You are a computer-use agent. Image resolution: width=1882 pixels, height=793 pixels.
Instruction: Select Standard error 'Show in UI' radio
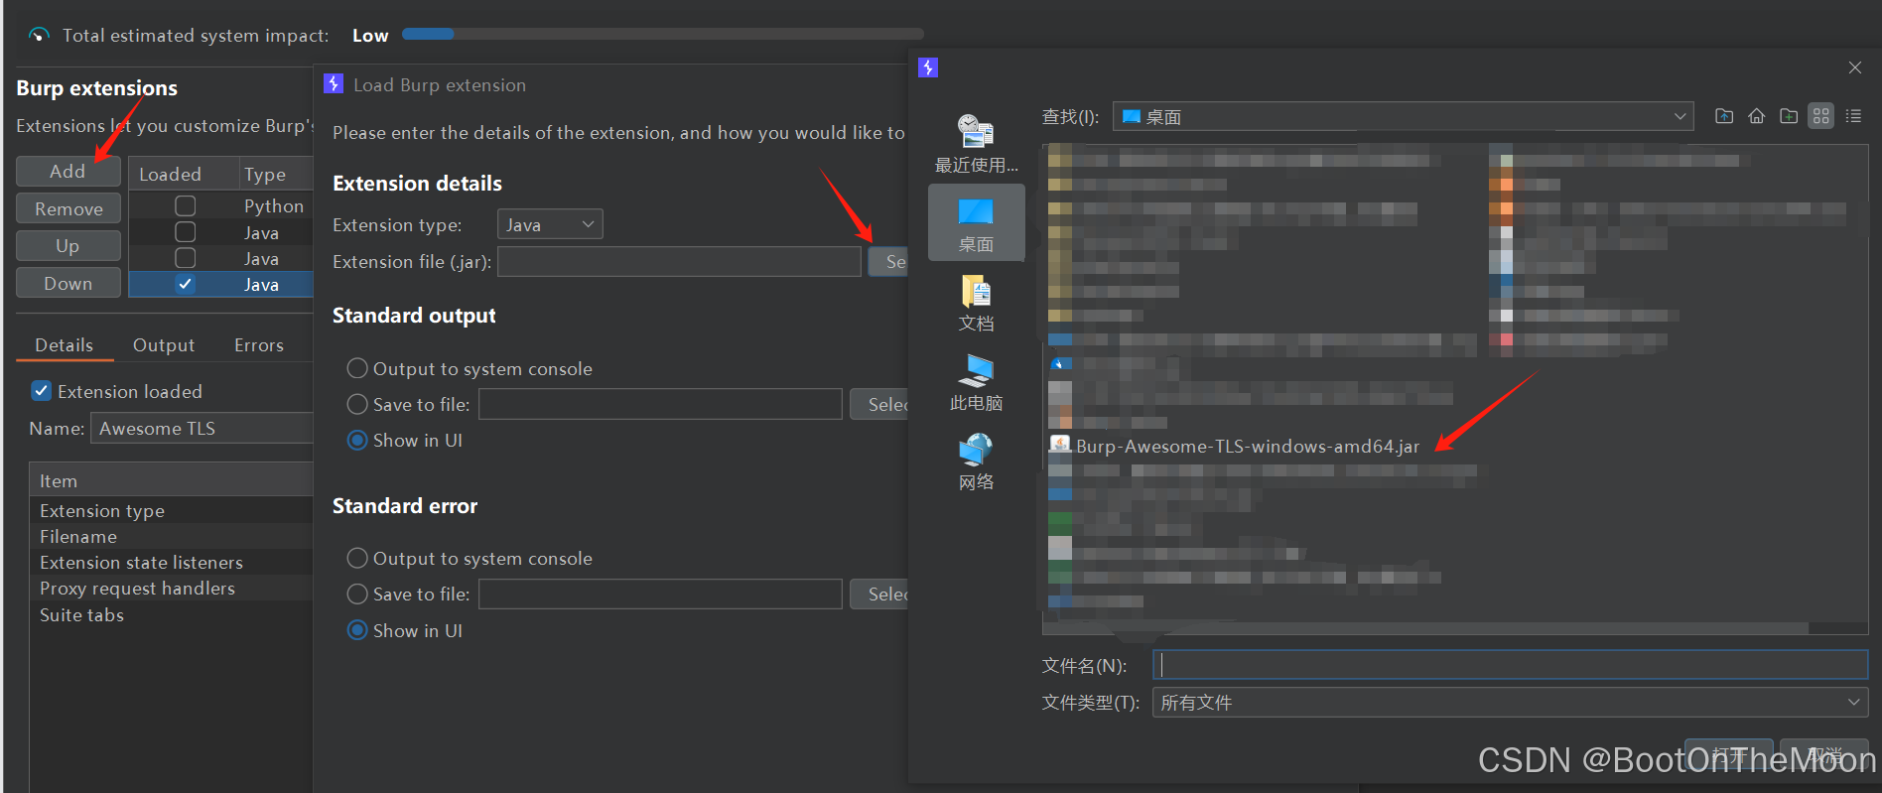coord(357,630)
